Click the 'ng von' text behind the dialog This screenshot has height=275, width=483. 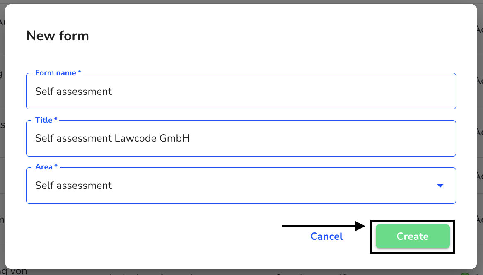(14, 272)
